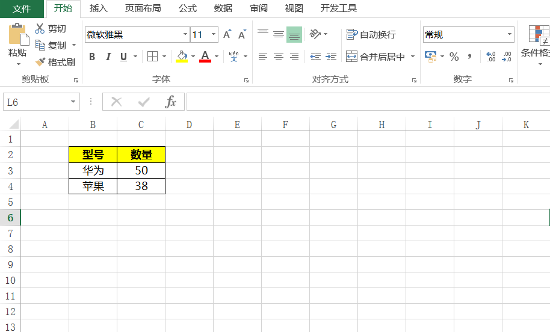Switch to the 公式 Formulas tab
Screen dimensions: 550x332
tap(188, 8)
